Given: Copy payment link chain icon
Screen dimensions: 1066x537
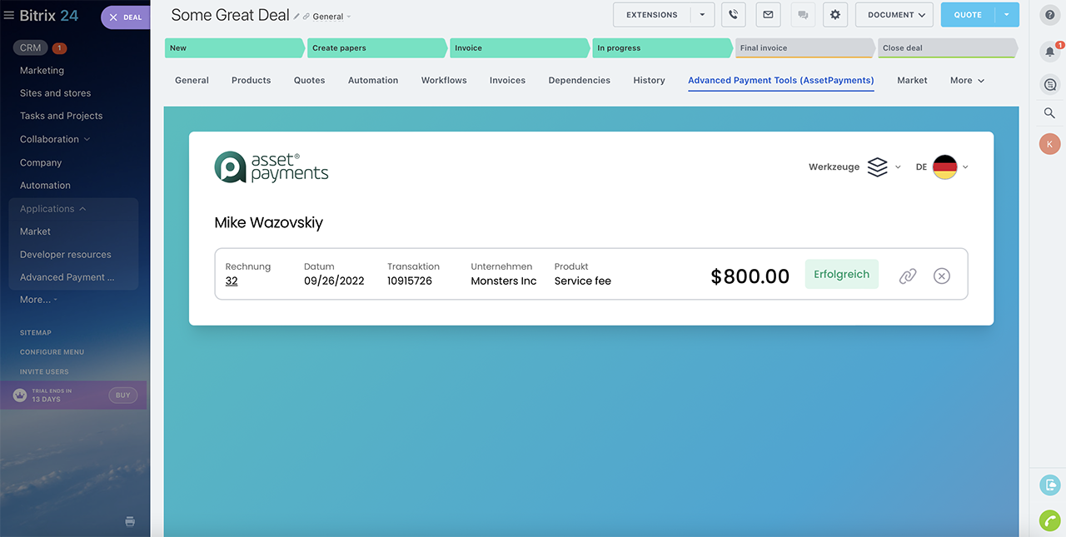Looking at the screenshot, I should pyautogui.click(x=908, y=276).
